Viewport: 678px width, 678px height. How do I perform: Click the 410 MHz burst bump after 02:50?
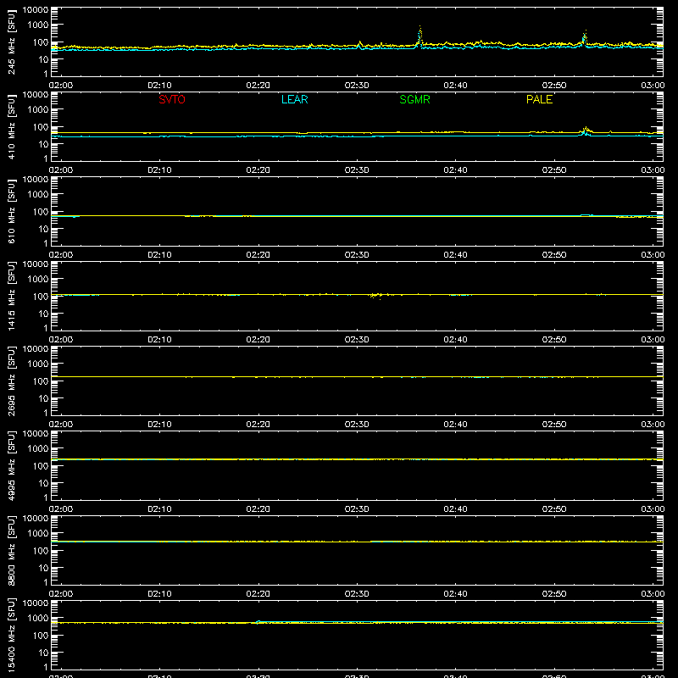click(586, 131)
